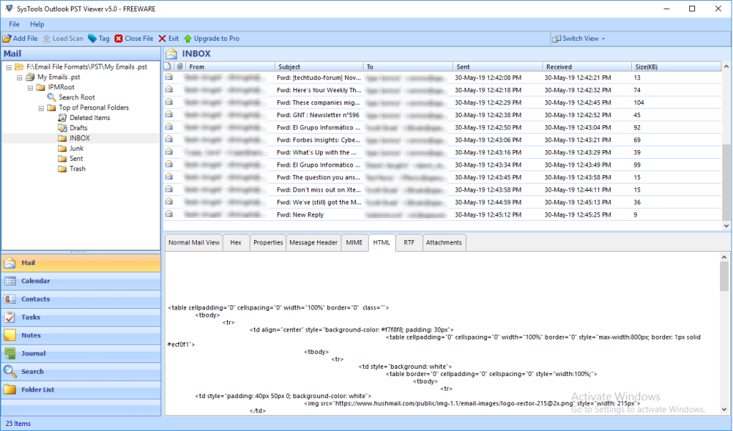This screenshot has height=431, width=733.
Task: Switch to the RTF tab
Action: [409, 243]
